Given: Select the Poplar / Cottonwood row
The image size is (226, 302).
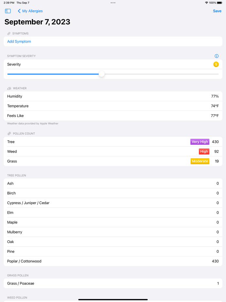Looking at the screenshot, I should (113, 261).
